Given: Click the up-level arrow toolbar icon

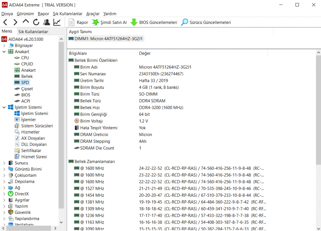Looking at the screenshot, I should [26, 22].
